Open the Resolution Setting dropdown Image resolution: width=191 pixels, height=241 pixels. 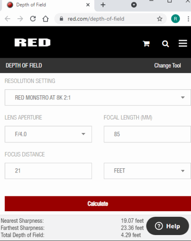tap(98, 97)
